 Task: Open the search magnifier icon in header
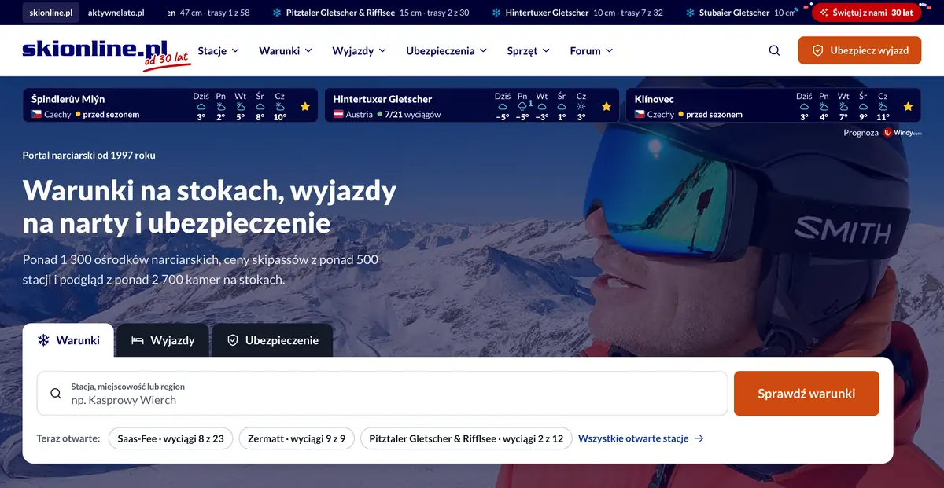tap(774, 50)
